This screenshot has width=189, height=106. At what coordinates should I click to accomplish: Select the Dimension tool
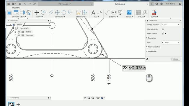click(x=79, y=12)
